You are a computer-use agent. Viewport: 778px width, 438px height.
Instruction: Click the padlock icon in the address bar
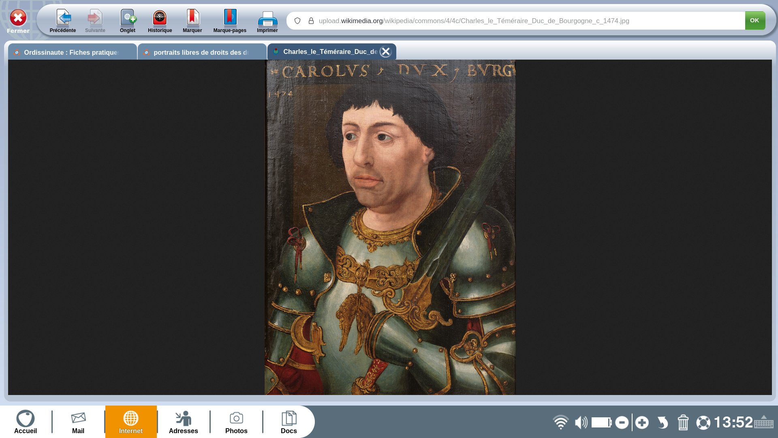point(311,21)
